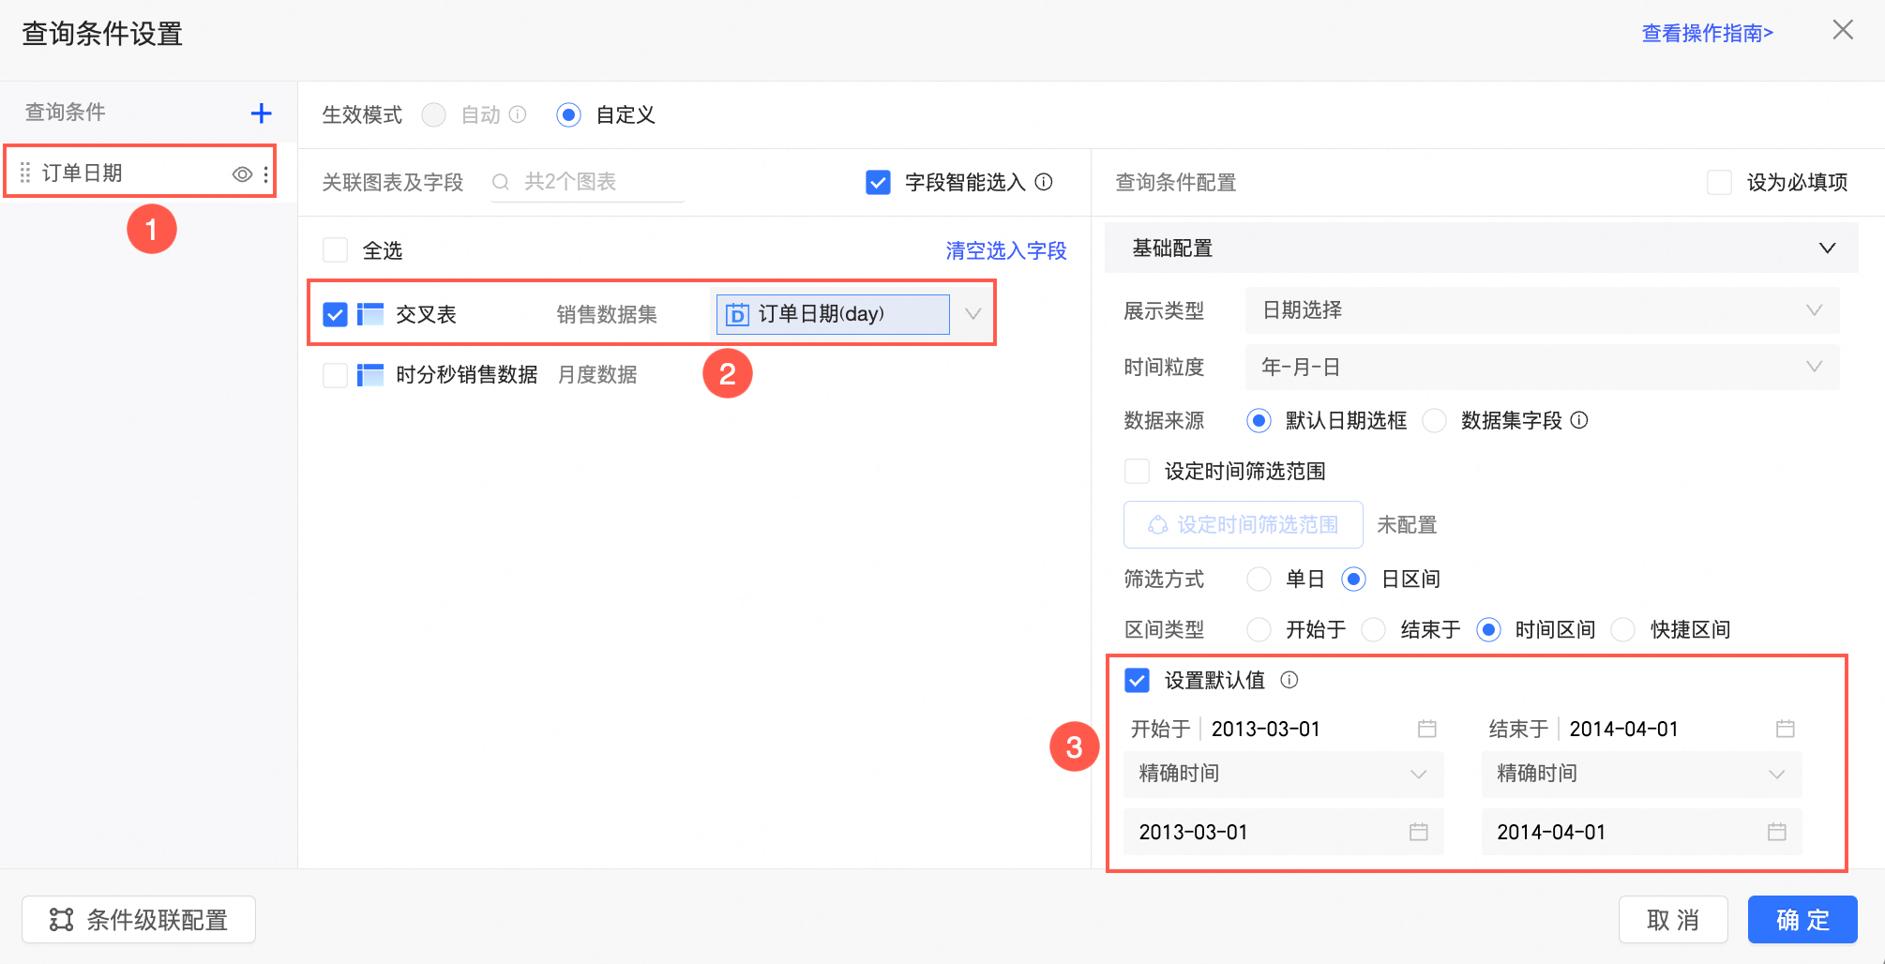Check the 全选 checkbox

[335, 250]
